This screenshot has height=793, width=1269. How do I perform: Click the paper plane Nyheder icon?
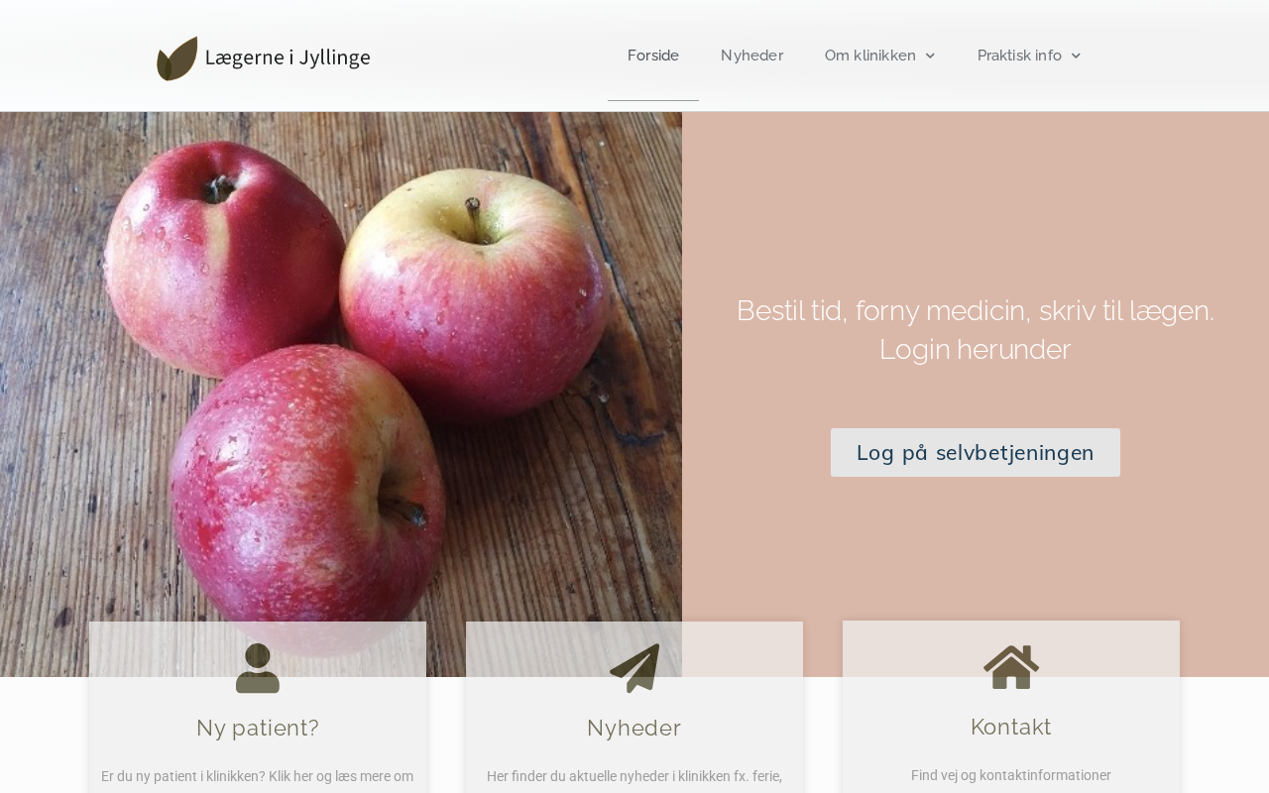[x=634, y=668]
